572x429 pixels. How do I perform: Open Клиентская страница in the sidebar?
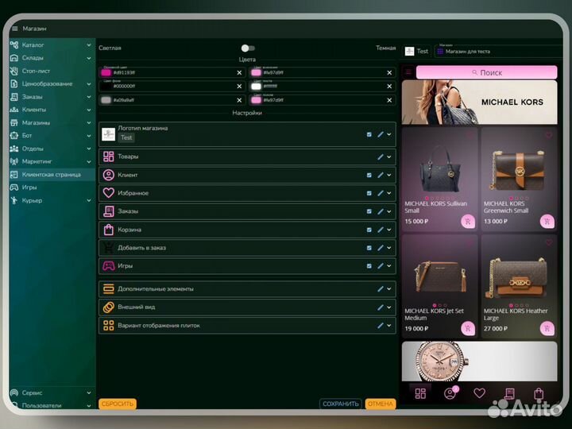pos(51,174)
